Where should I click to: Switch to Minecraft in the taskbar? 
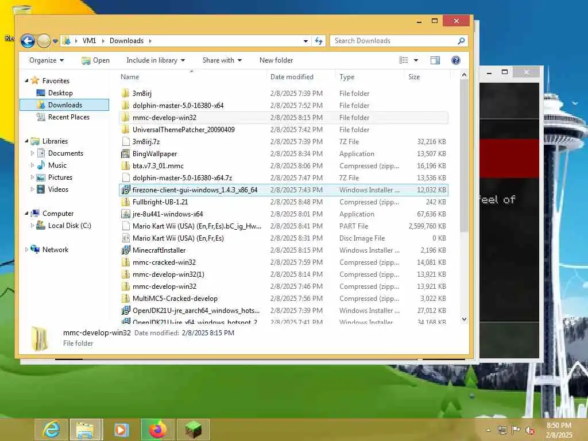tap(193, 430)
